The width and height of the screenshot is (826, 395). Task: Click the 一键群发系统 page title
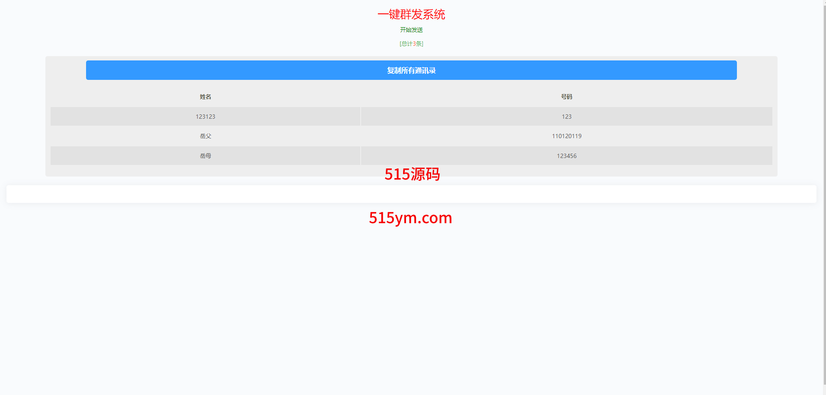click(x=411, y=15)
